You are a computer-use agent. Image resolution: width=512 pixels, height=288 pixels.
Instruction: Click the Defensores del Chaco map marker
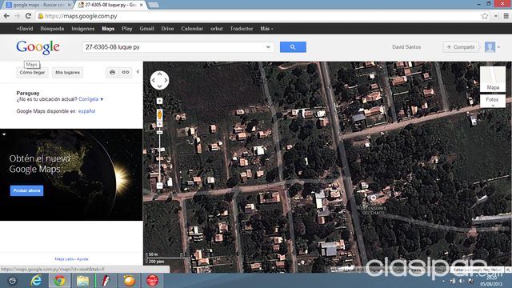[374, 198]
